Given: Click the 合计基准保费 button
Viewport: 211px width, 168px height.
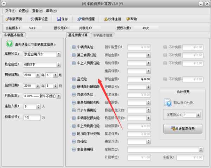Looking at the screenshot, I should pyautogui.click(x=182, y=129).
